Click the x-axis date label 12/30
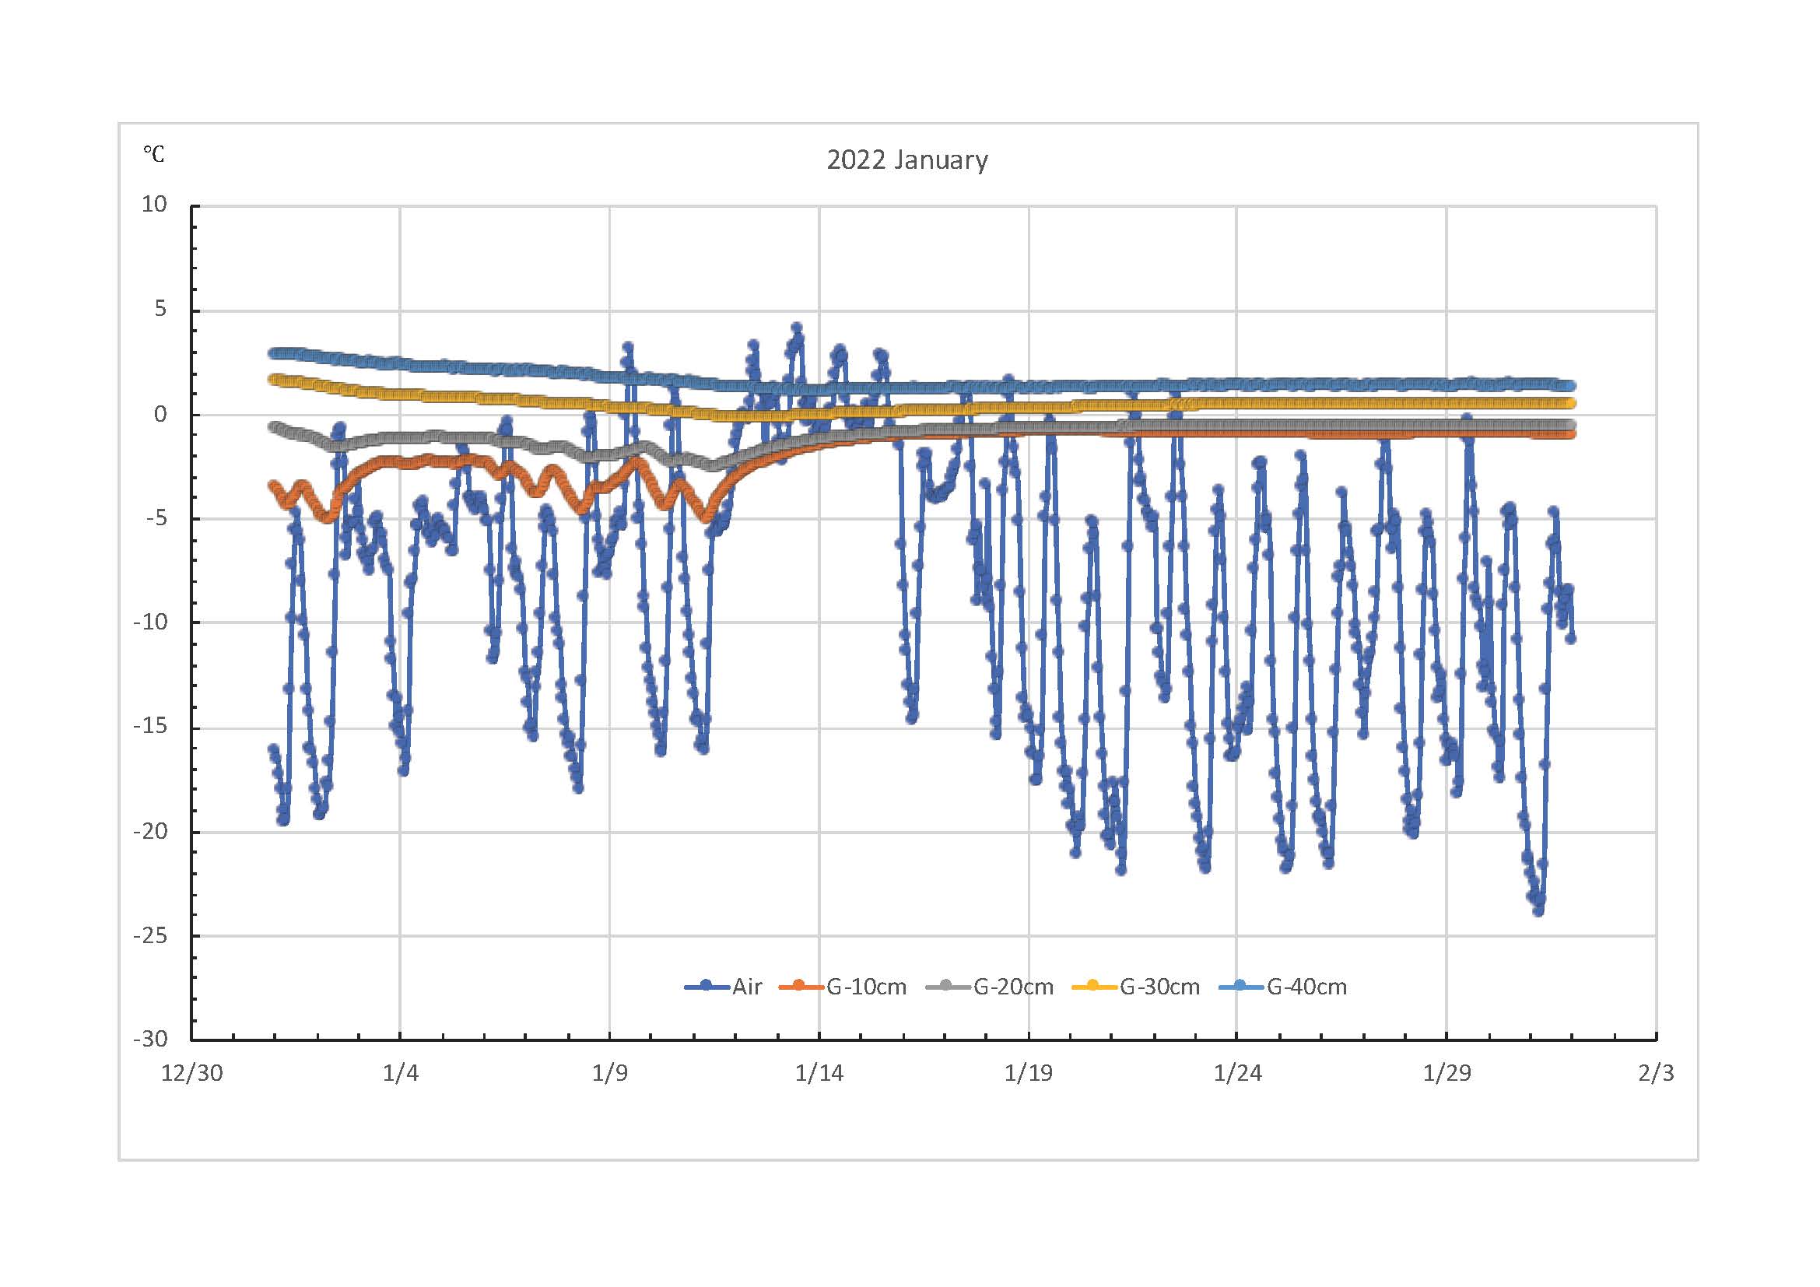The width and height of the screenshot is (1820, 1287). point(192,1073)
